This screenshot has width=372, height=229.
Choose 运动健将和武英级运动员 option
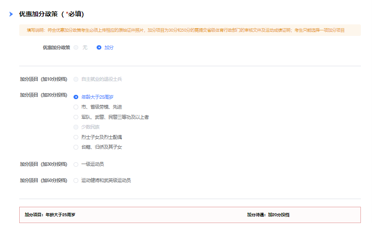[x=76, y=180]
